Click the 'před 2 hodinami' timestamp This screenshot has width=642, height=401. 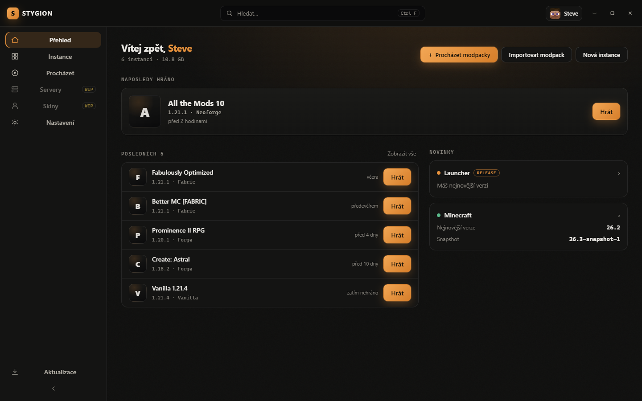pyautogui.click(x=187, y=121)
